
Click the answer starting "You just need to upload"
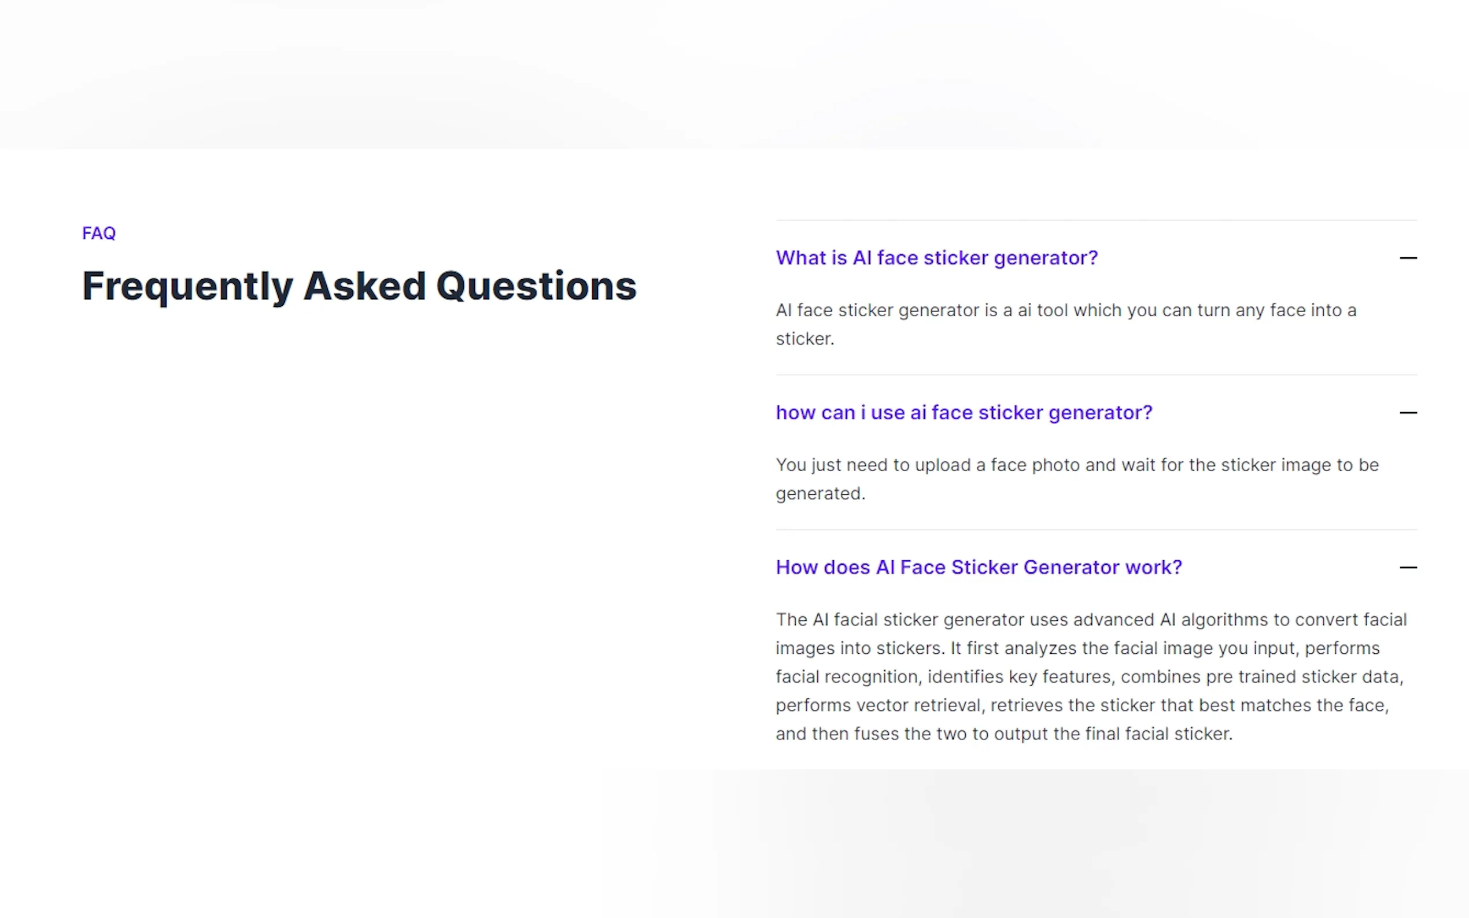click(1077, 465)
